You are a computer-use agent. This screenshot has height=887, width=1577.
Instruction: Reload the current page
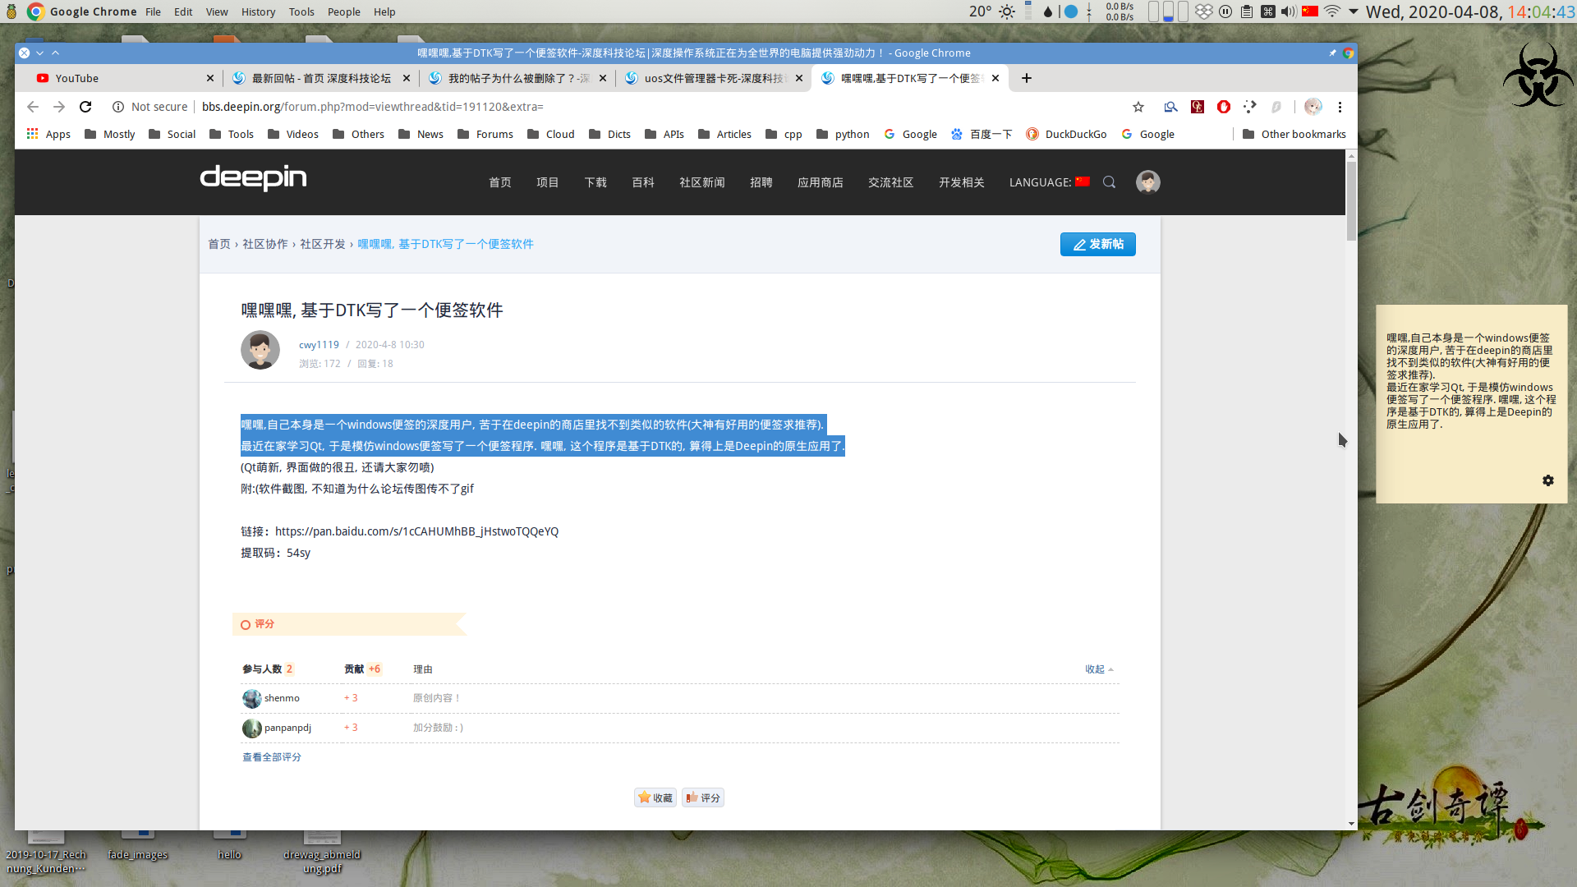pyautogui.click(x=85, y=107)
